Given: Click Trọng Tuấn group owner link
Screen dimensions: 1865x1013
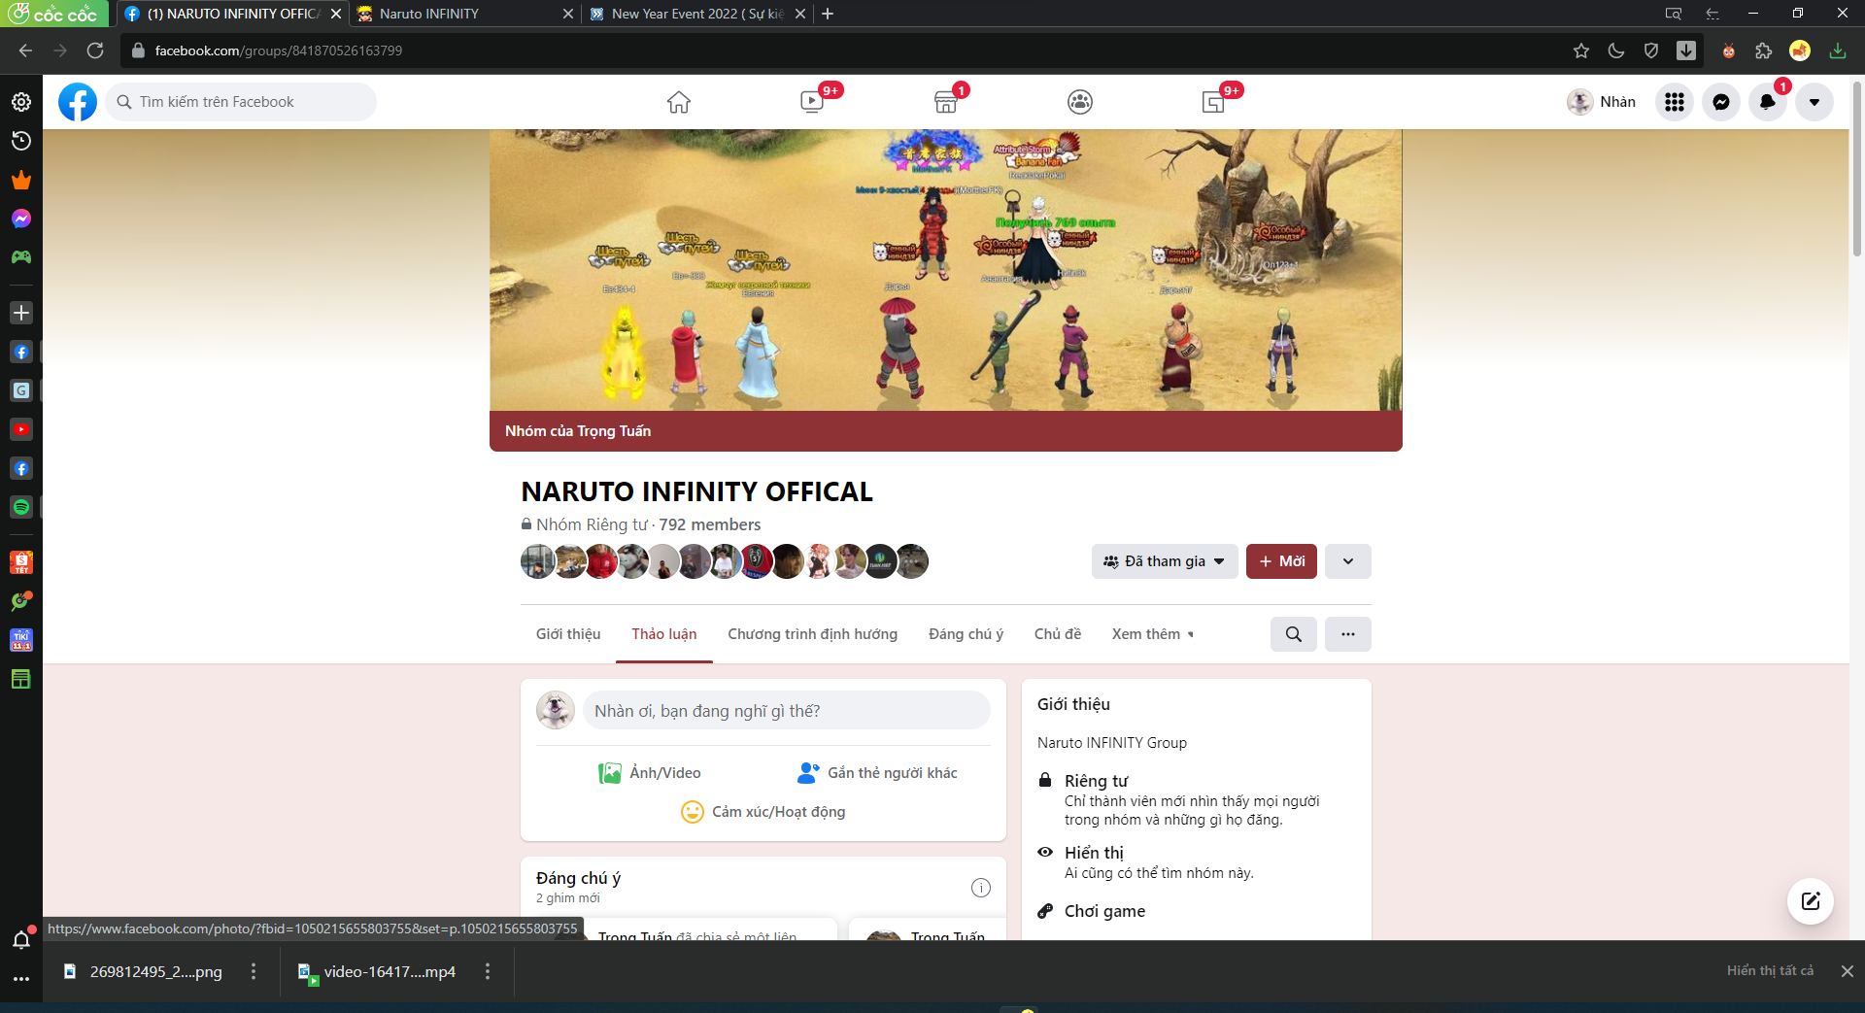Looking at the screenshot, I should click(614, 431).
